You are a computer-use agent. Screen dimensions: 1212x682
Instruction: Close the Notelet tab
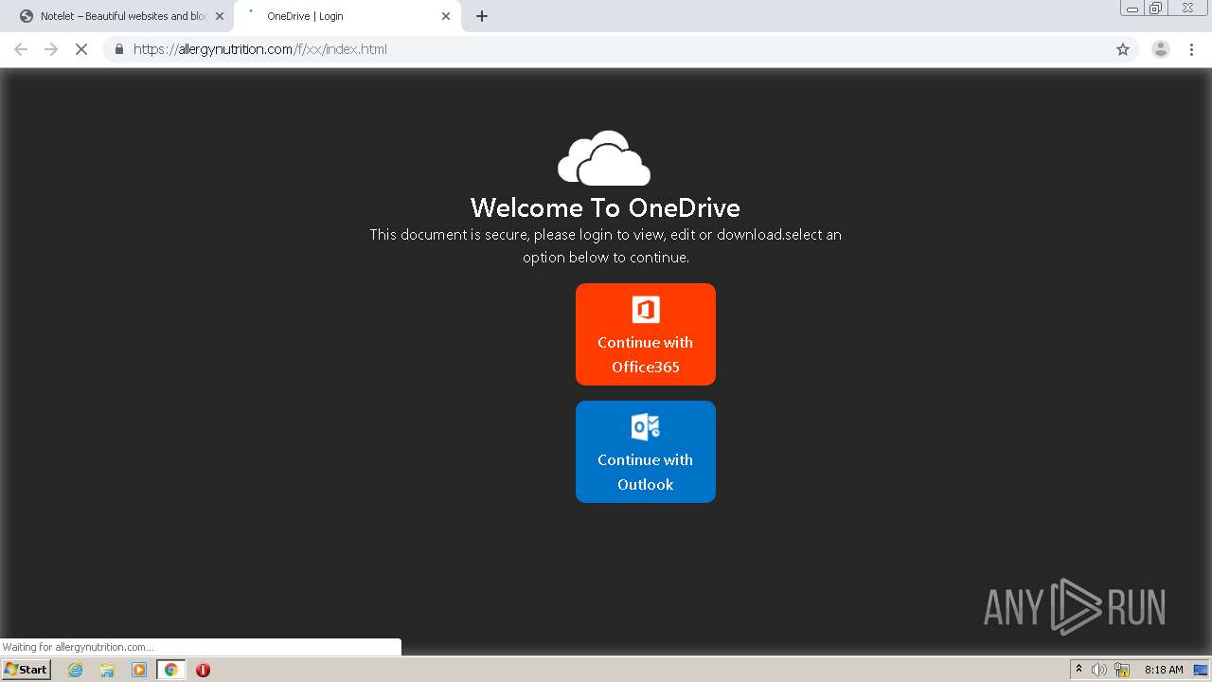coord(220,16)
